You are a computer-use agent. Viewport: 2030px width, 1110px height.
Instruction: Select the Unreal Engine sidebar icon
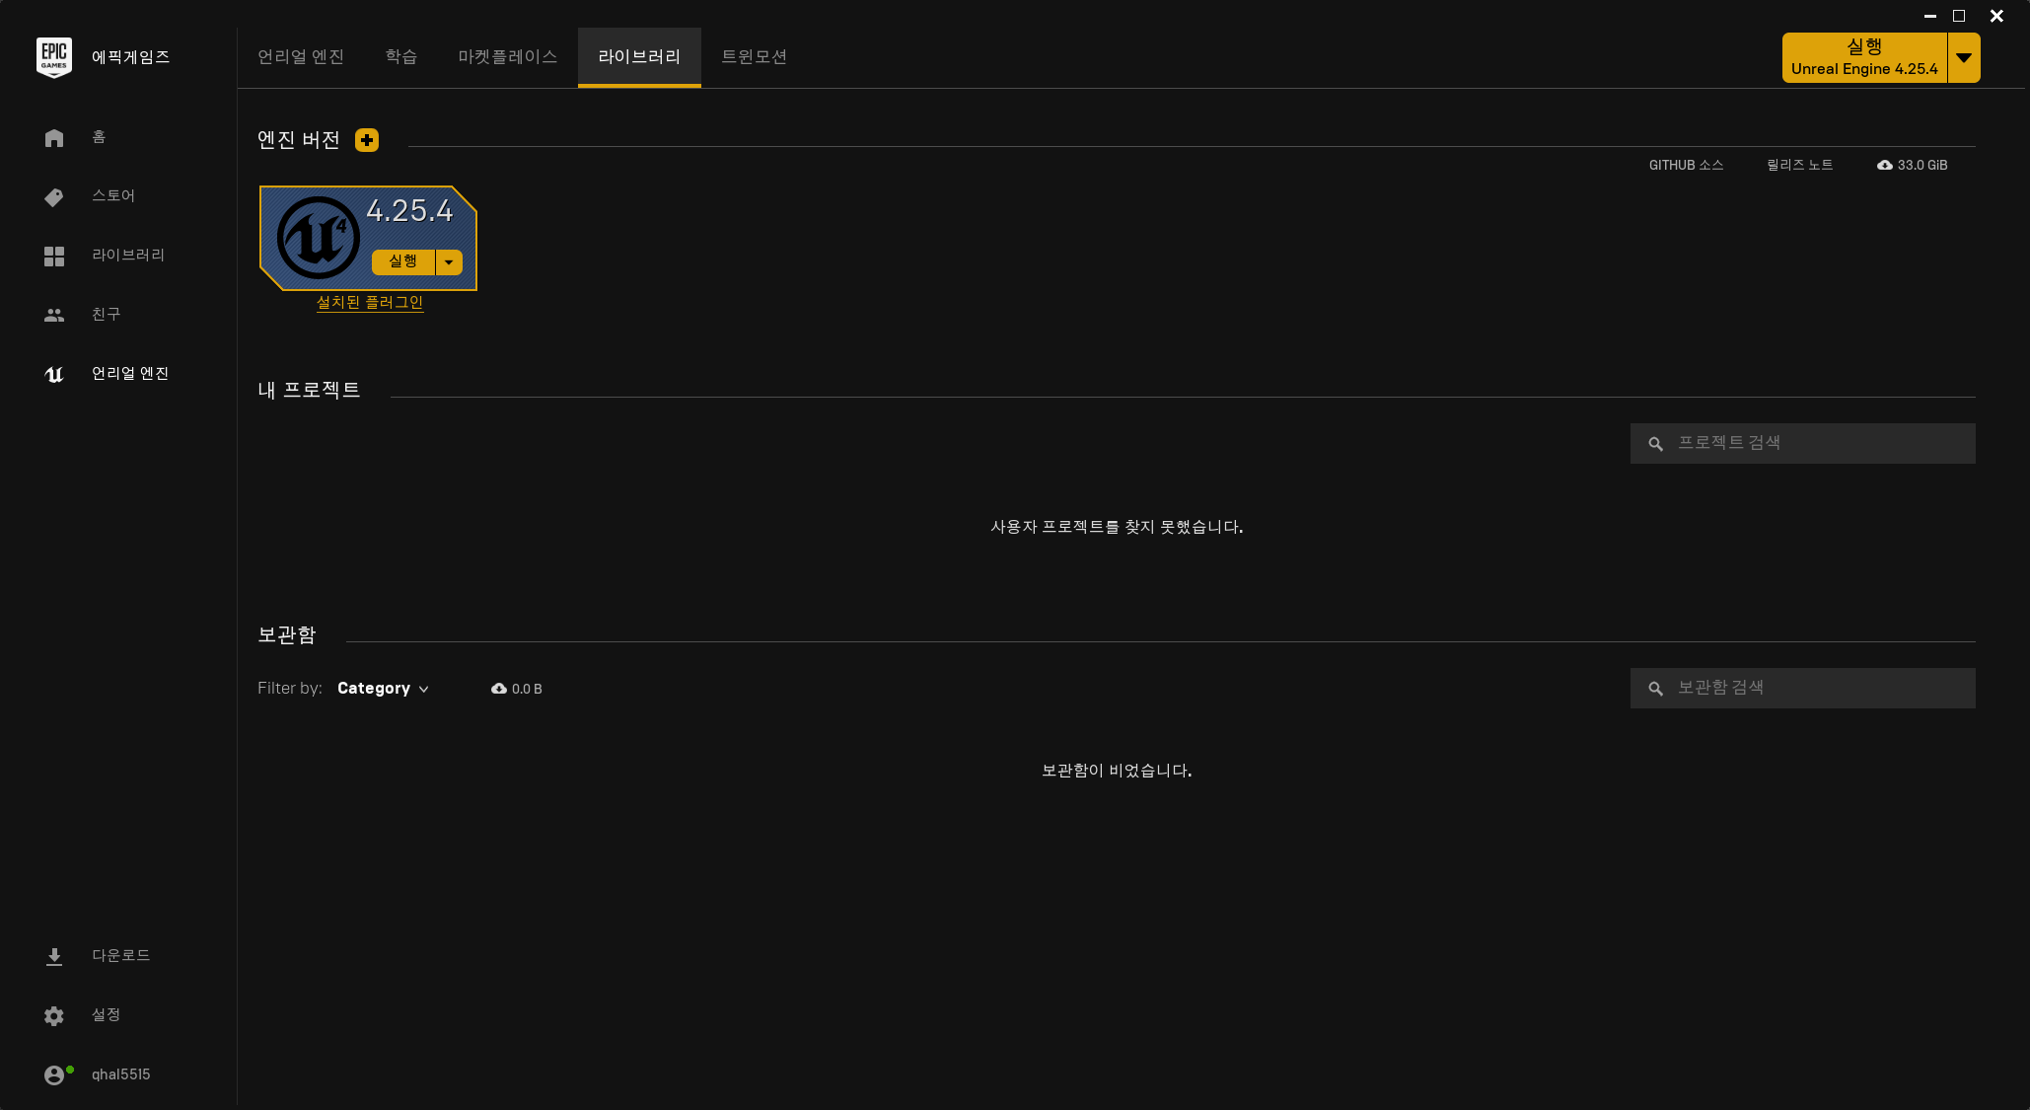tap(54, 375)
